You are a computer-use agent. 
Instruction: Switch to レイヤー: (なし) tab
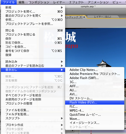point(103,17)
